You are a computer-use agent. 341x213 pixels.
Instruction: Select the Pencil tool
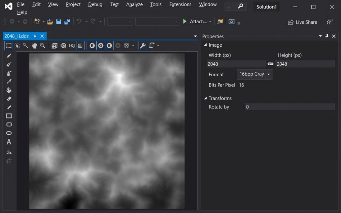click(x=9, y=56)
